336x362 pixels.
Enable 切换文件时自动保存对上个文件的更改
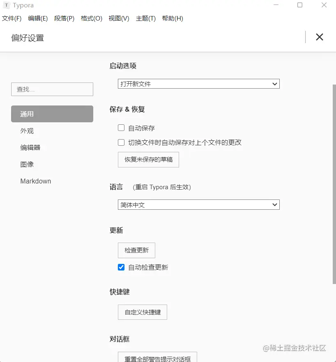121,142
